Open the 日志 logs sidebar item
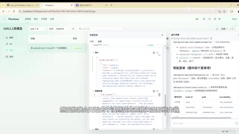This screenshot has height=134, width=239. point(9,50)
